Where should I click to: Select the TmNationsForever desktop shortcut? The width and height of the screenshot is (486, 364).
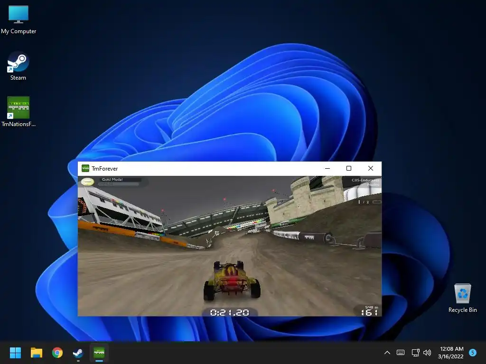click(x=19, y=112)
